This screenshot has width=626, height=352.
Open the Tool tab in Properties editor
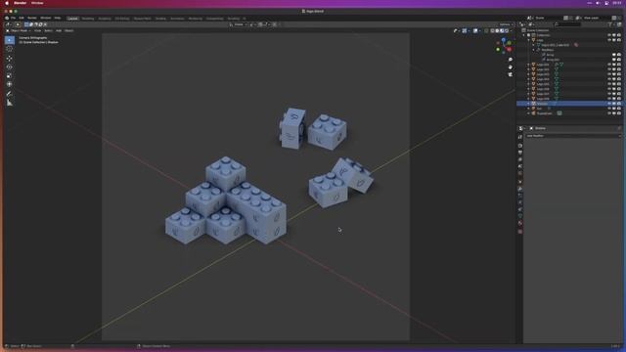point(520,137)
